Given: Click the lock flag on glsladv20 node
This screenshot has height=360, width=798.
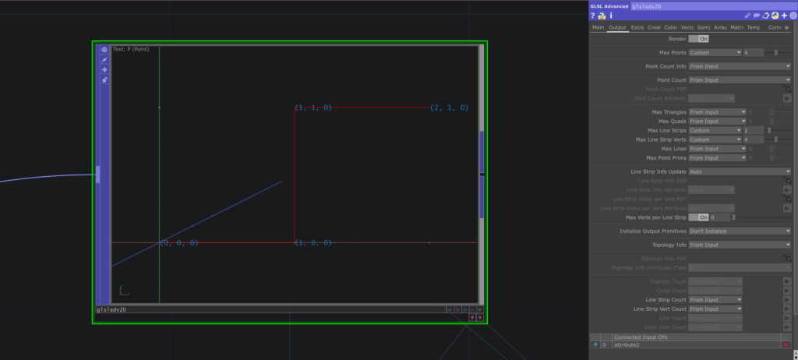Looking at the screenshot, I should (104, 80).
